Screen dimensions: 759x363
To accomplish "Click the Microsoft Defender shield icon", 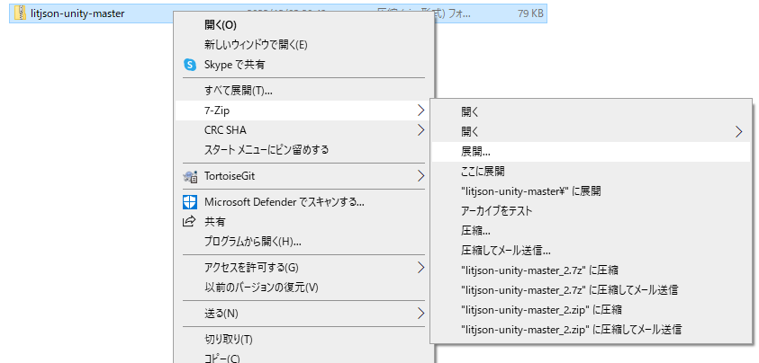I will (190, 202).
